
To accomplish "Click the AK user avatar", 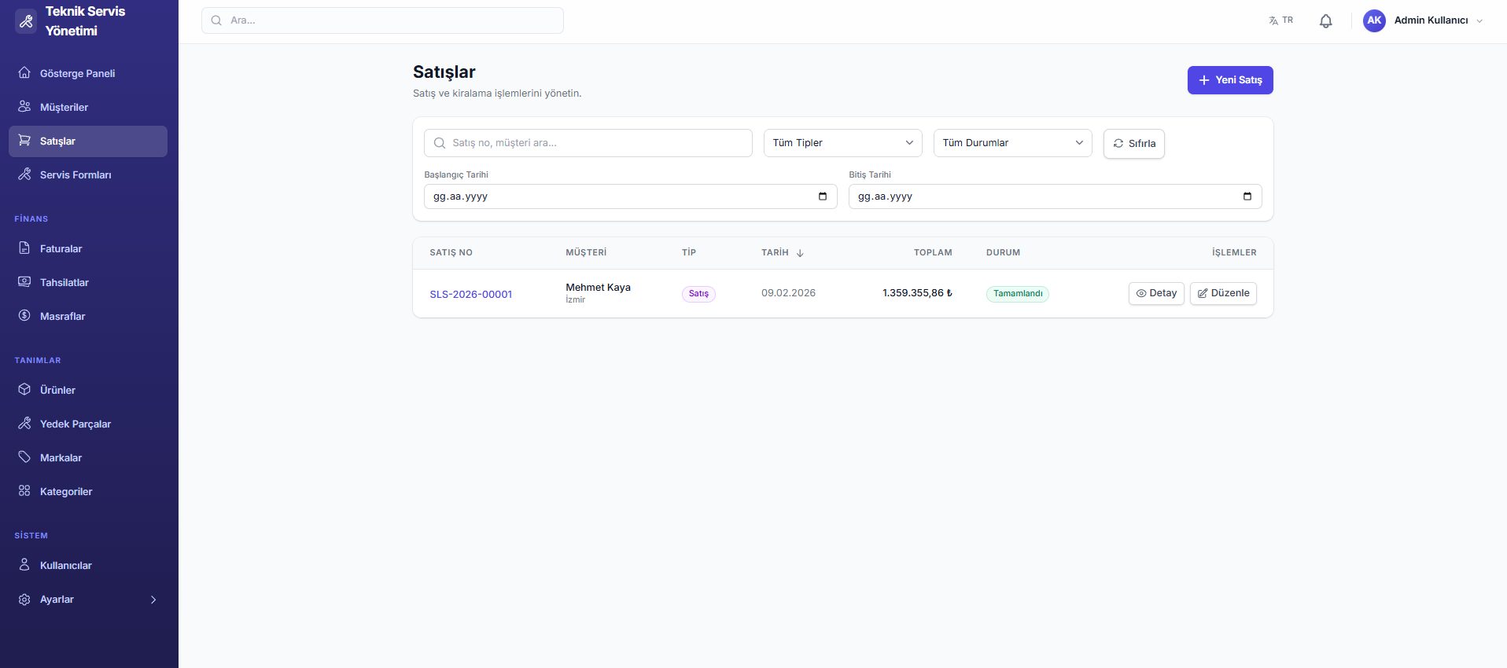I will point(1374,21).
